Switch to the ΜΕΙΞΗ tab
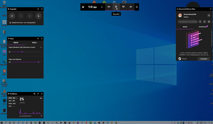 tap(16, 43)
